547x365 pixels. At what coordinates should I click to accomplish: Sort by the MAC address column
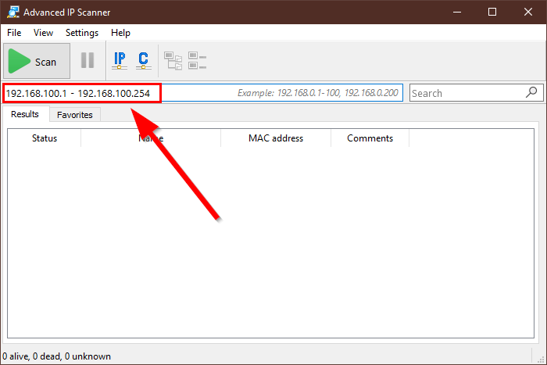(x=276, y=138)
